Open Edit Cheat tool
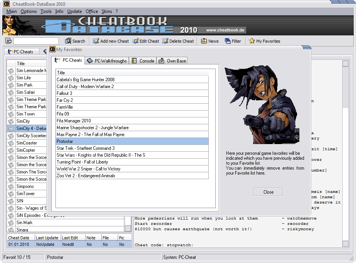 pos(136,41)
